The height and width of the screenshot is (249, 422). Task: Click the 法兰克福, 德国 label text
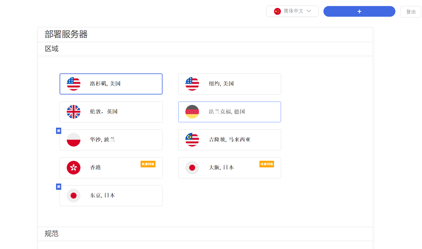coord(227,112)
